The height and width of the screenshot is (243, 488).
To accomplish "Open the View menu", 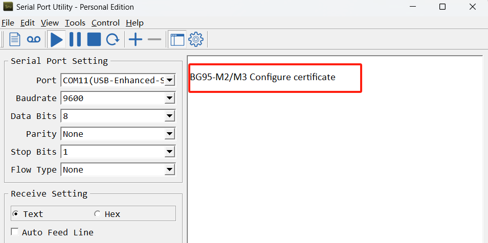I will point(50,22).
